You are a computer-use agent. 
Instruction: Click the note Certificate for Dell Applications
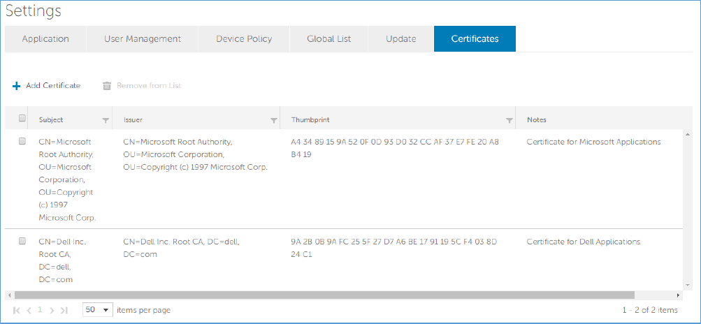[584, 242]
